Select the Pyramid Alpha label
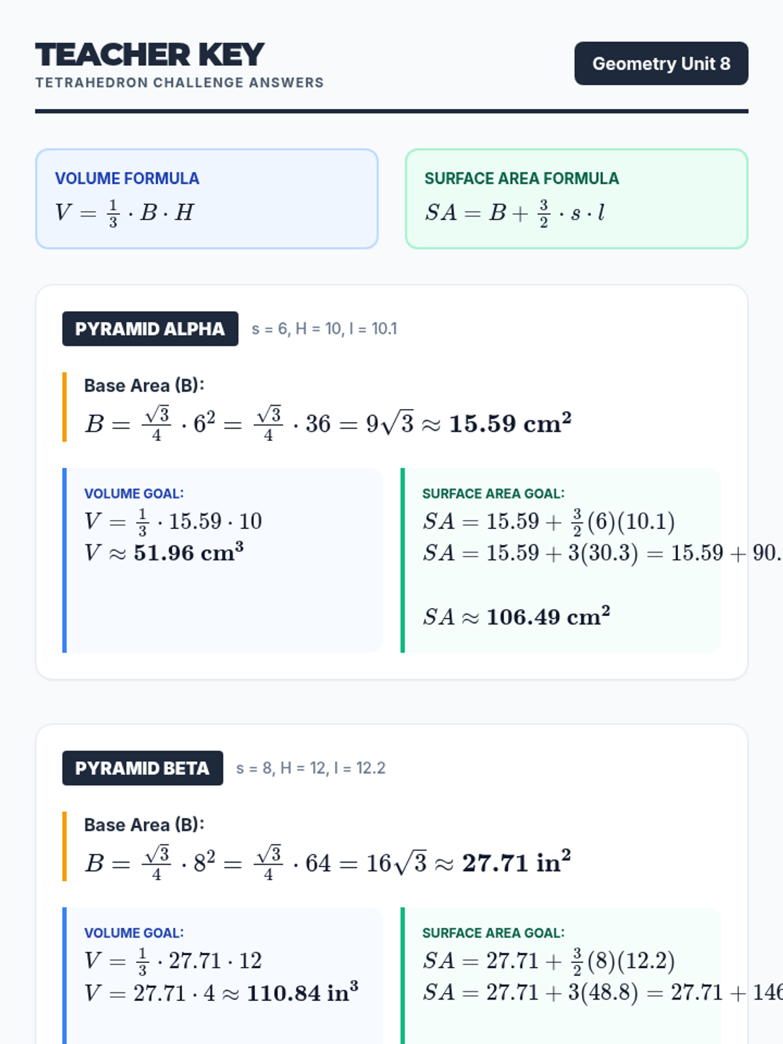Screen dimensions: 783x1044 click(150, 329)
